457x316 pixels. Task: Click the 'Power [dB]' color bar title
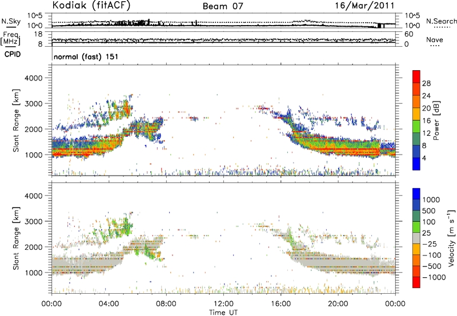(x=436, y=120)
